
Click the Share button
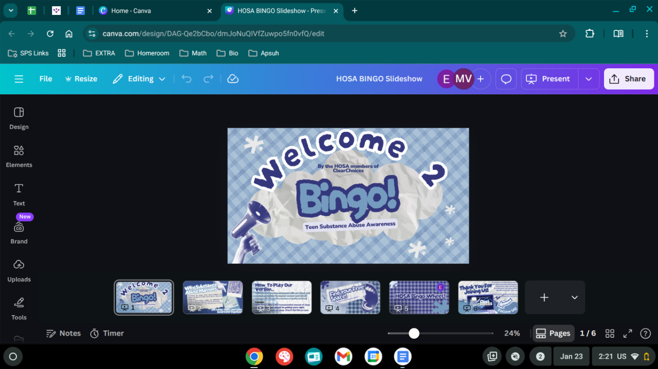coord(629,79)
